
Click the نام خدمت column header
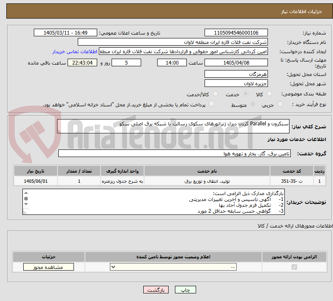click(x=207, y=171)
